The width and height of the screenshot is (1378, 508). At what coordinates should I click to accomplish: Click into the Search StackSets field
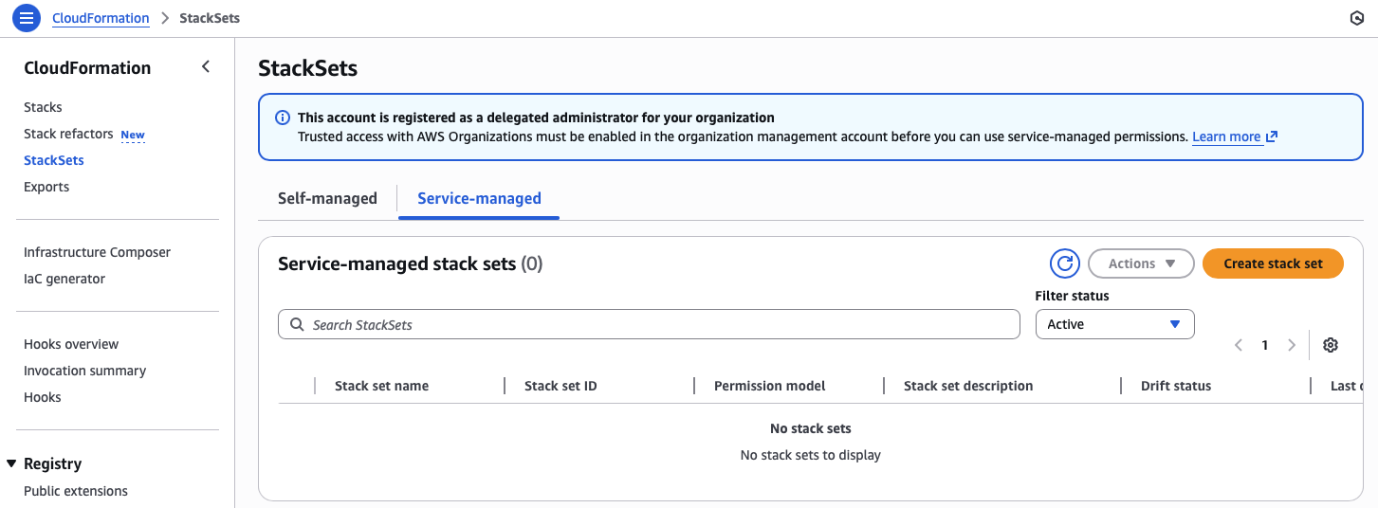(649, 324)
